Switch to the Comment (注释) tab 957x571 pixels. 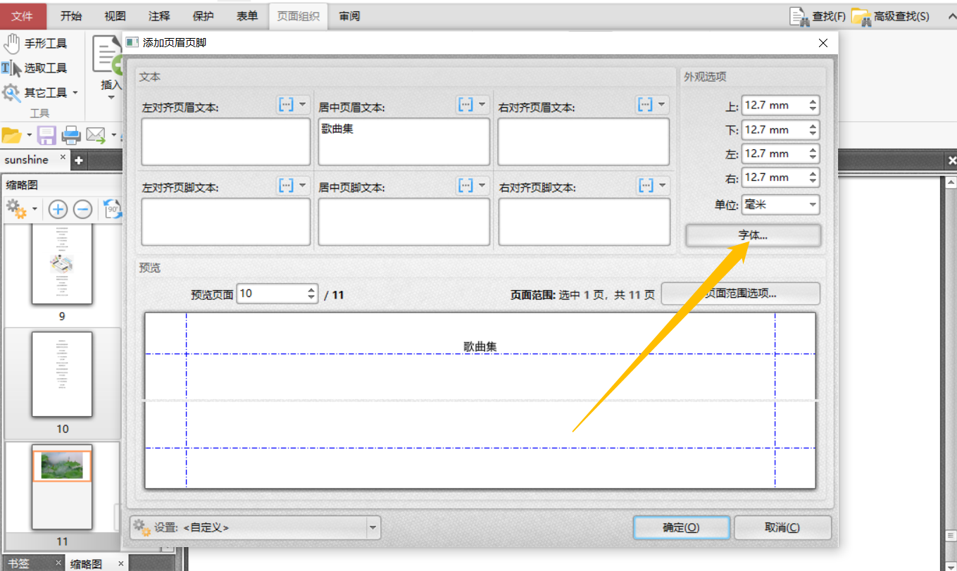point(159,15)
